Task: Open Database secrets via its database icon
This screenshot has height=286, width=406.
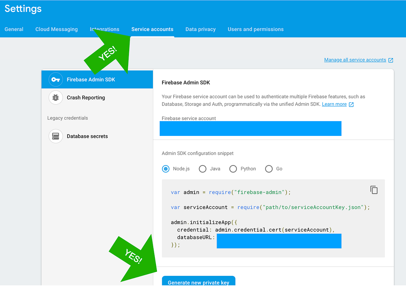Action: (x=55, y=136)
